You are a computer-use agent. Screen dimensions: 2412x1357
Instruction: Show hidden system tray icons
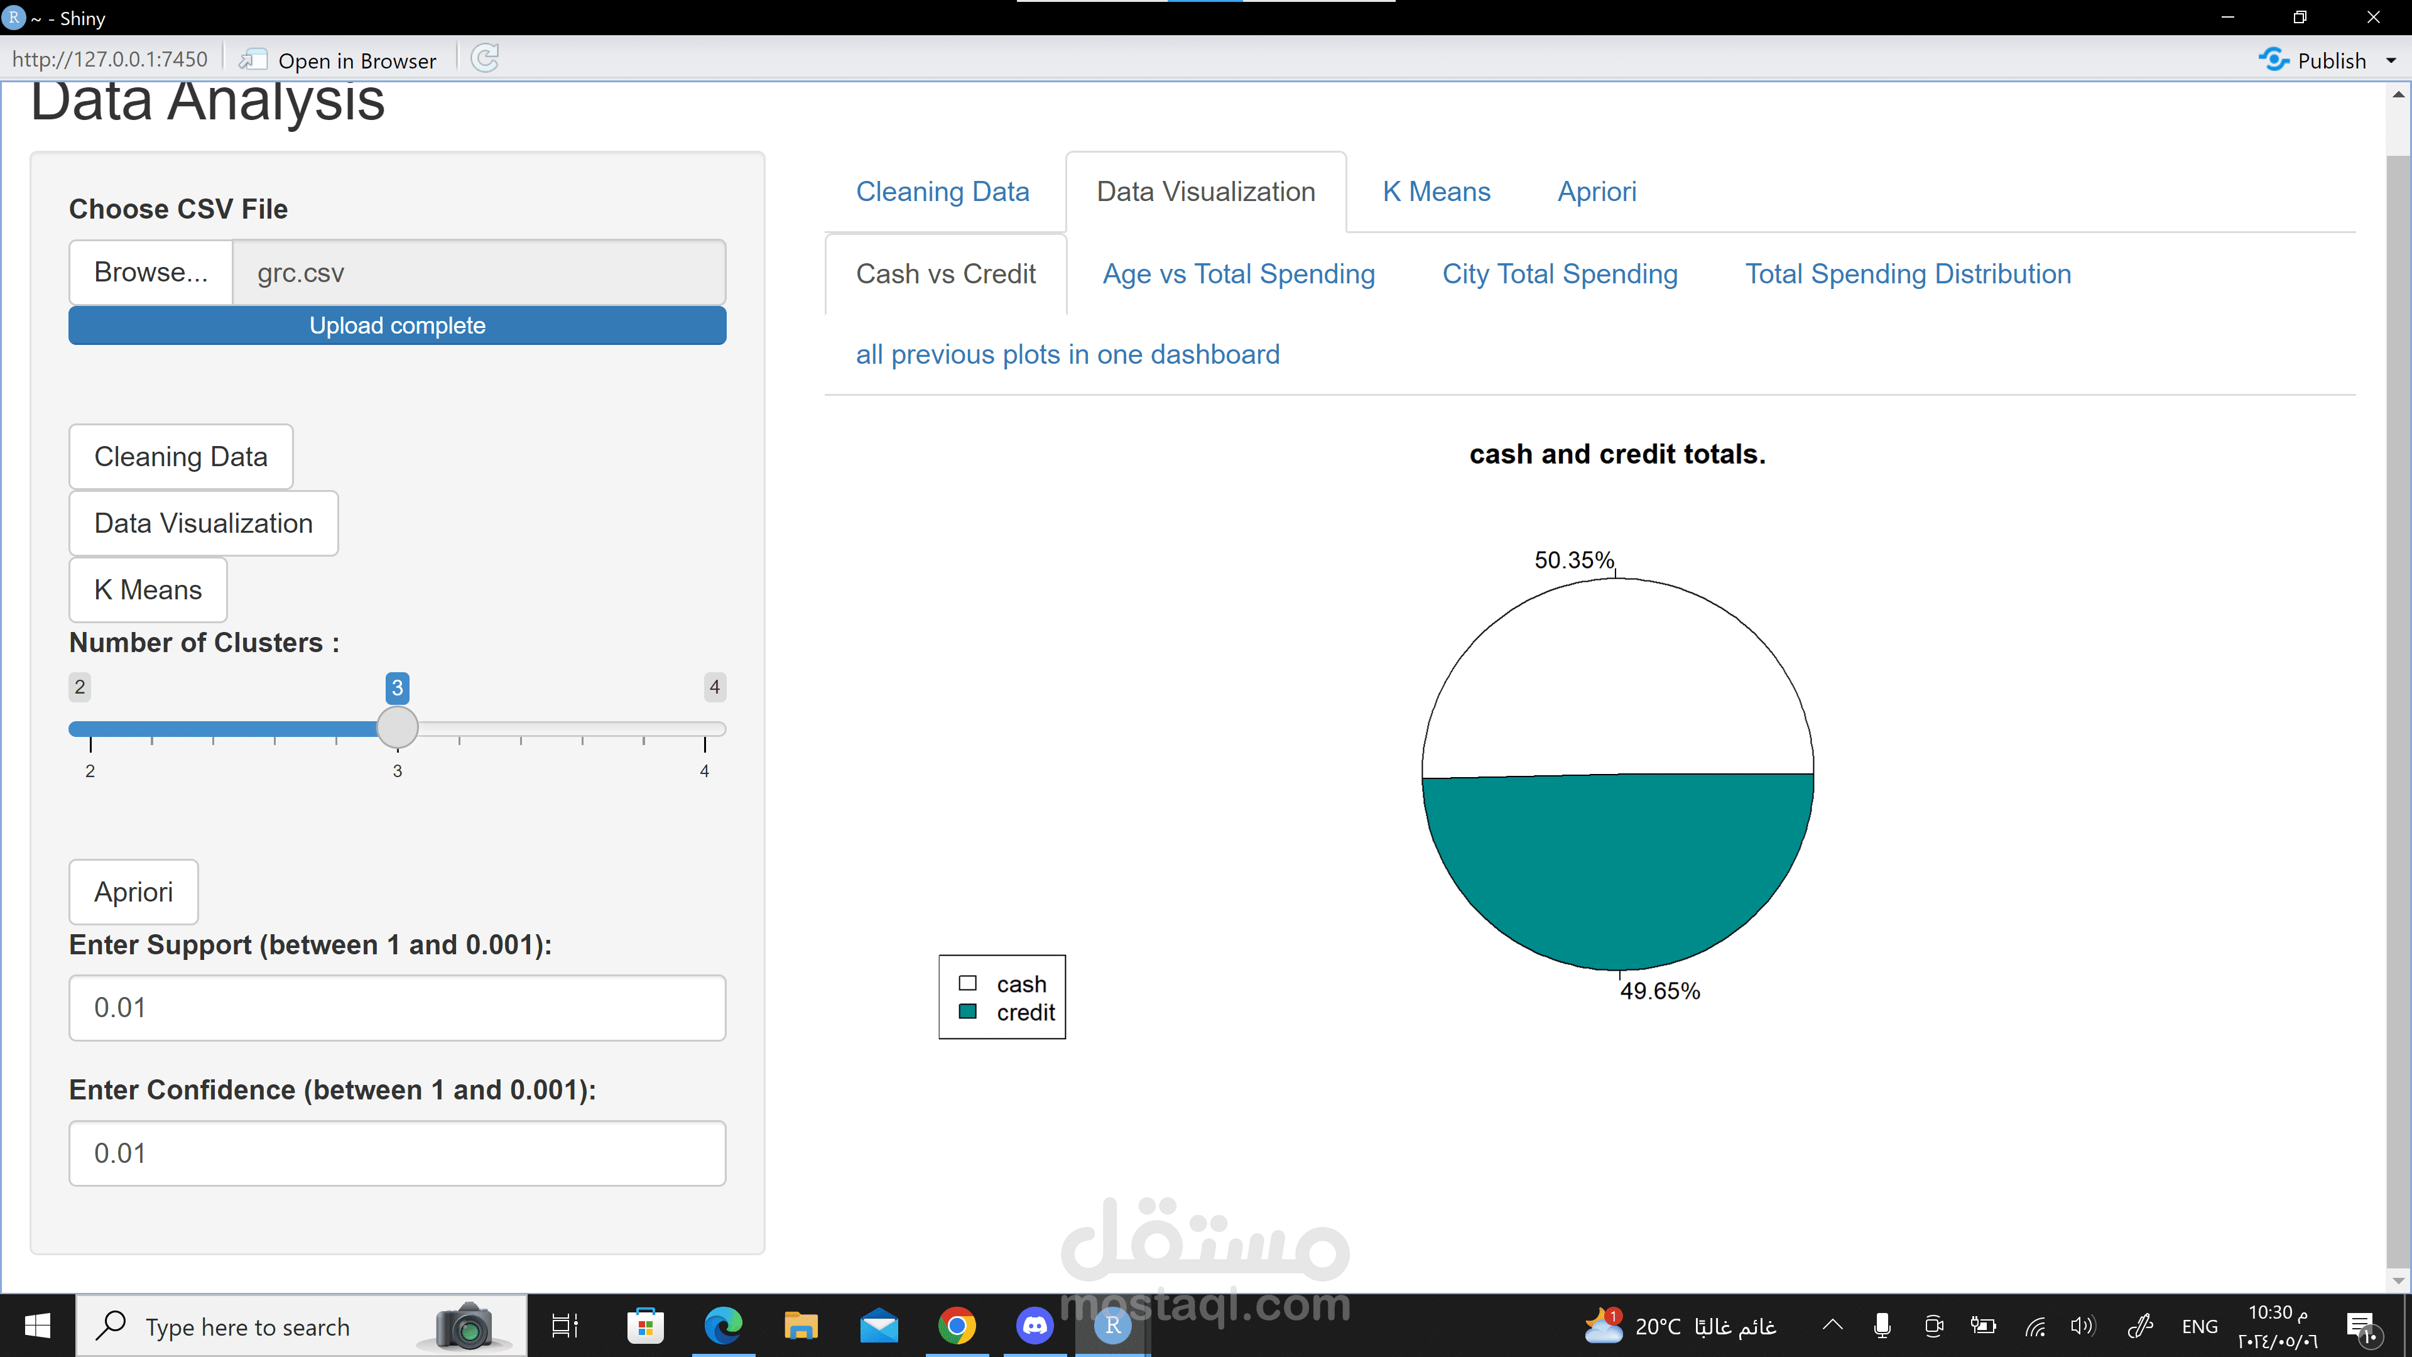click(x=1832, y=1325)
